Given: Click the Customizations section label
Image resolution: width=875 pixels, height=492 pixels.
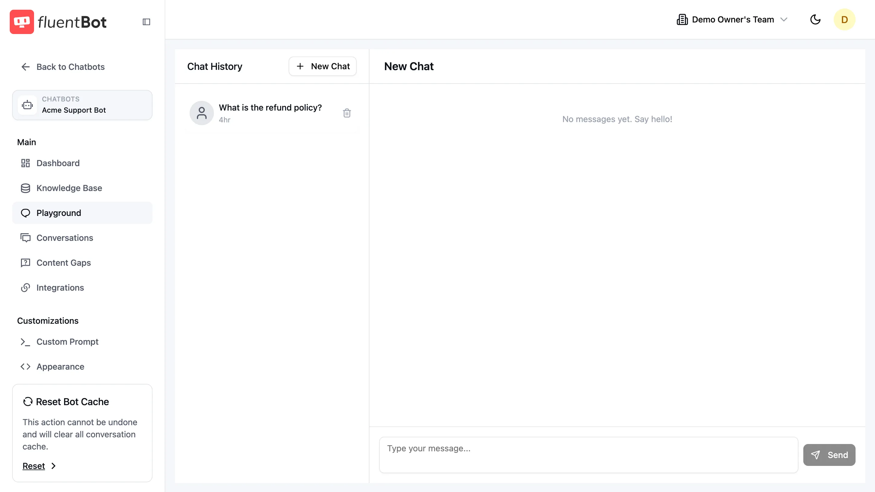Looking at the screenshot, I should pos(48,321).
